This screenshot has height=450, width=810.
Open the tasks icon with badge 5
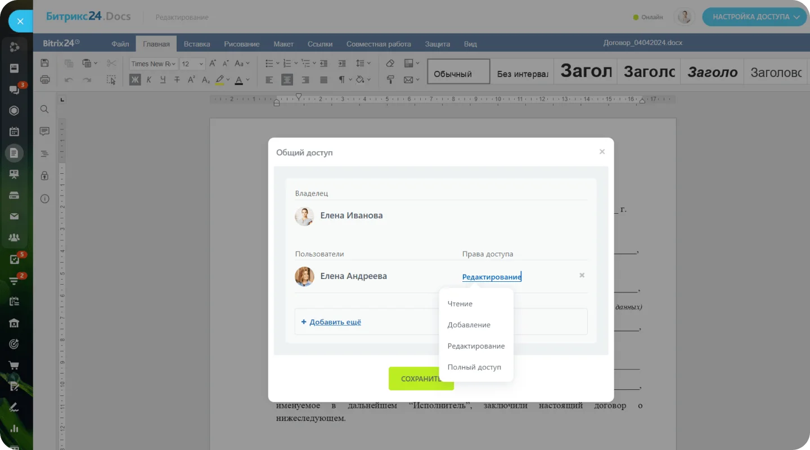[15, 259]
